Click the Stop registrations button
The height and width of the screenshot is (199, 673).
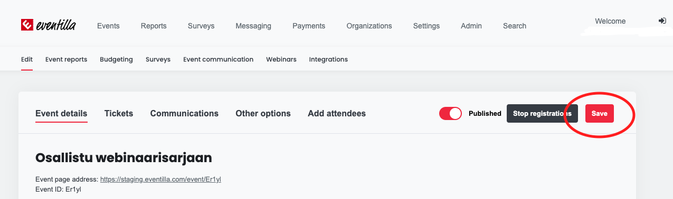[542, 114]
